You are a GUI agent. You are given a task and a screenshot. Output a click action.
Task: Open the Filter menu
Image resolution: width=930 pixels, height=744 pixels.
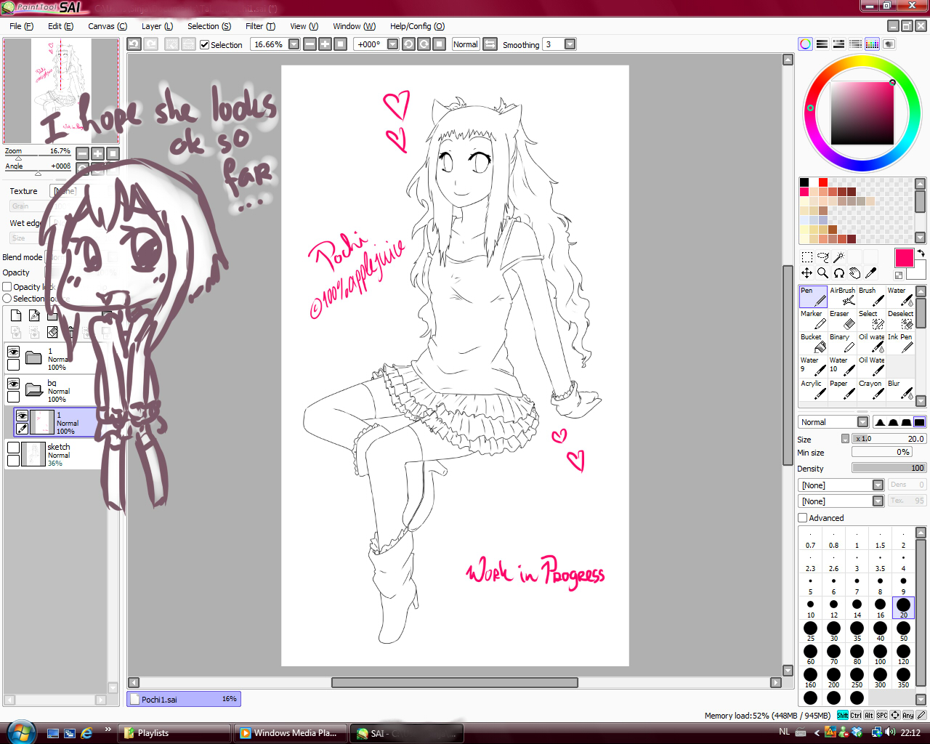[260, 26]
